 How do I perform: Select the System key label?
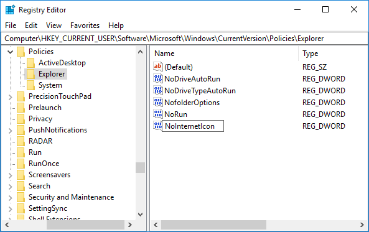coord(50,85)
